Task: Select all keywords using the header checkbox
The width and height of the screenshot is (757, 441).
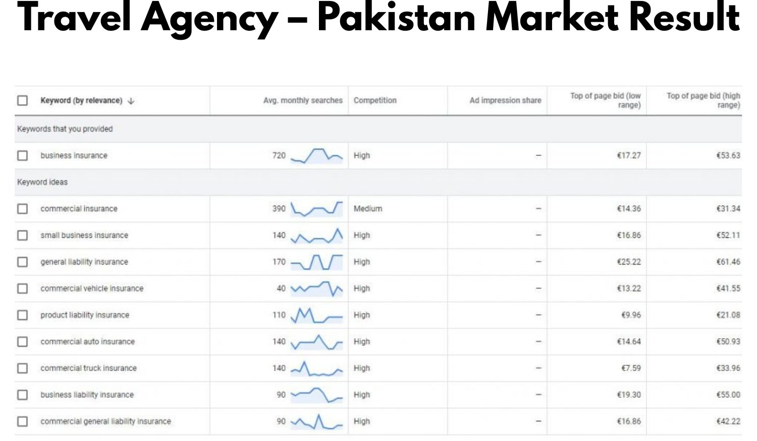Action: click(x=22, y=100)
